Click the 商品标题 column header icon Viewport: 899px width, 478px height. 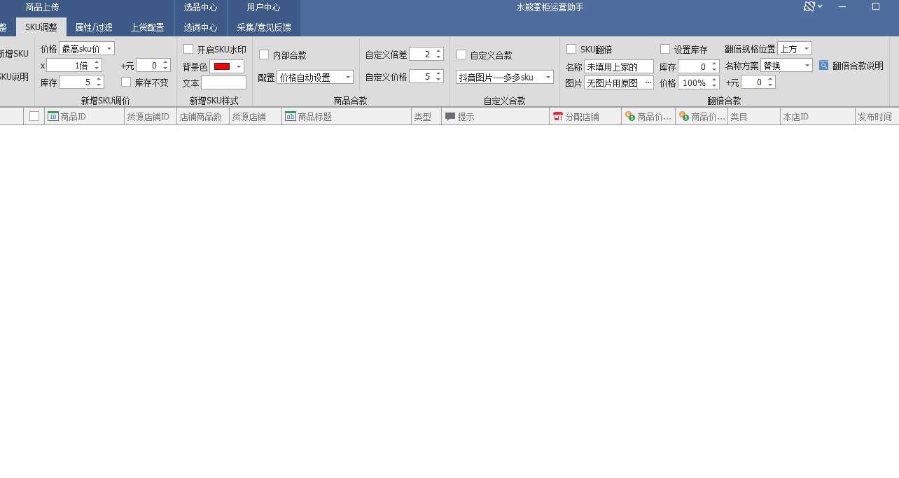[290, 117]
